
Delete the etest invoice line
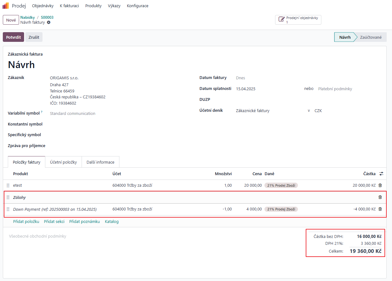click(x=380, y=185)
